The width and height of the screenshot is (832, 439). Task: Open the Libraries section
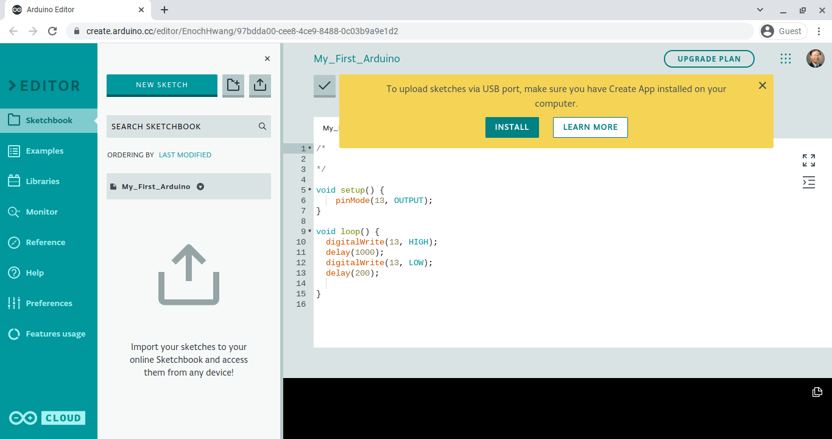pyautogui.click(x=43, y=182)
